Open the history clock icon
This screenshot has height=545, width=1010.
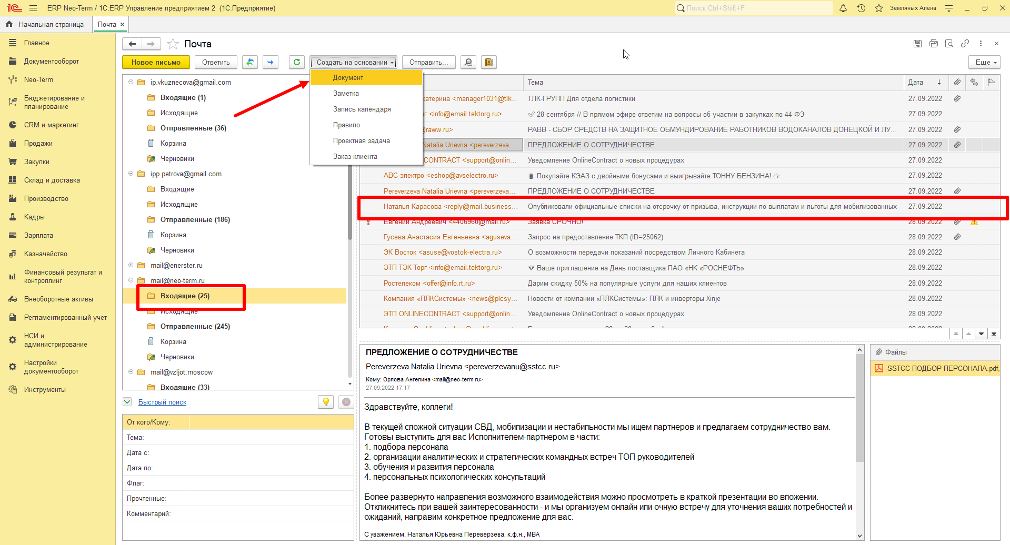click(861, 8)
